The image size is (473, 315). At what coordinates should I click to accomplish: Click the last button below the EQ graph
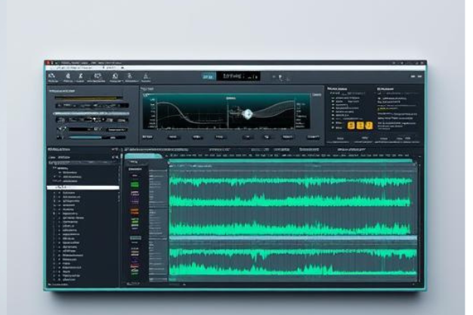[x=314, y=137]
